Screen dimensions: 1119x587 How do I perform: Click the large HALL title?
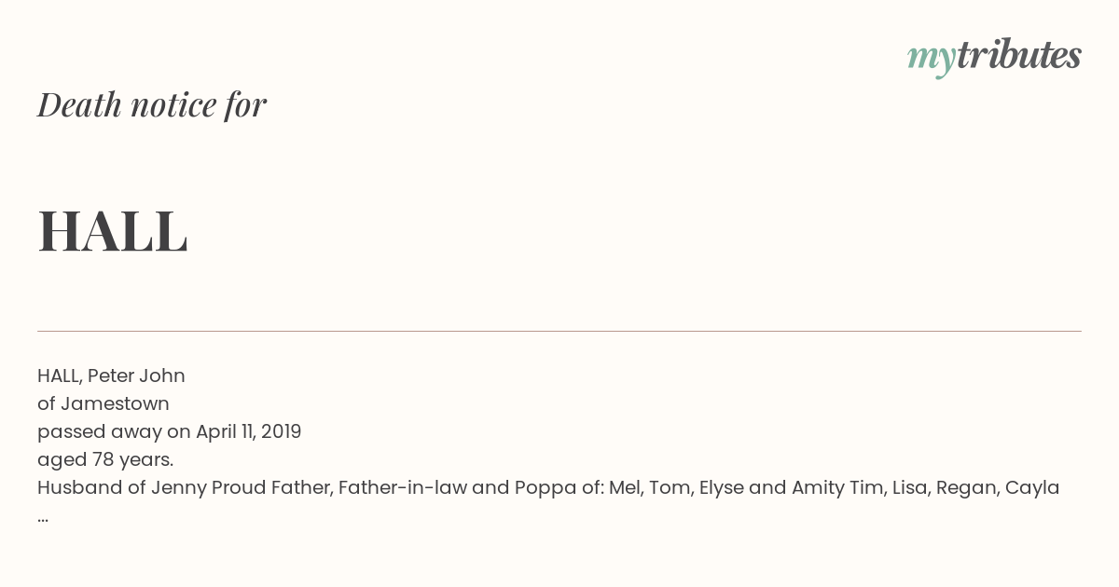pyautogui.click(x=113, y=231)
